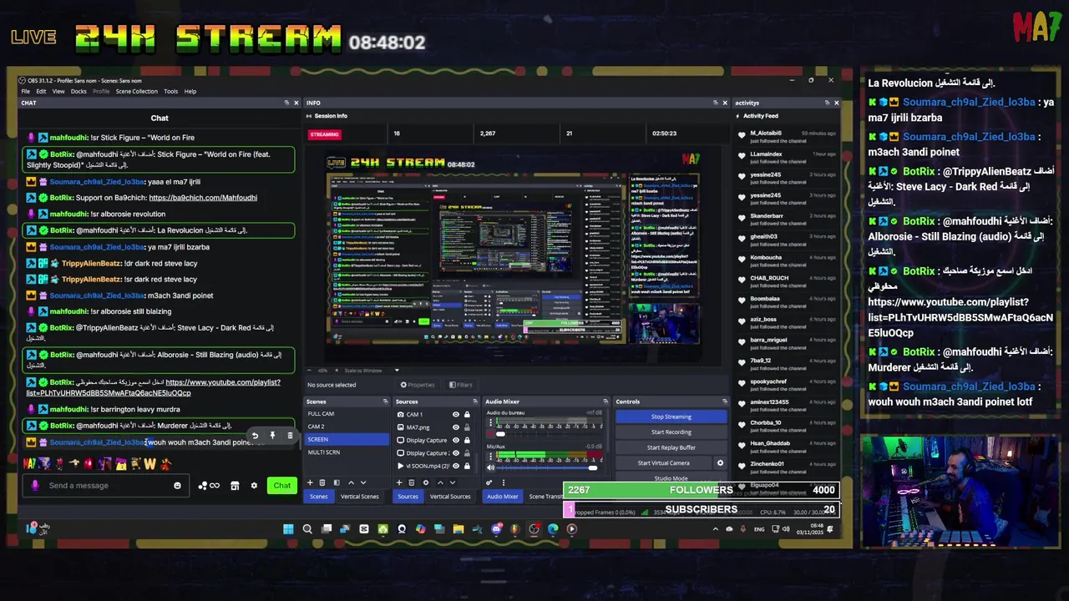Viewport: 1069px width, 601px height.
Task: Click Stop Streaming button
Action: point(671,417)
